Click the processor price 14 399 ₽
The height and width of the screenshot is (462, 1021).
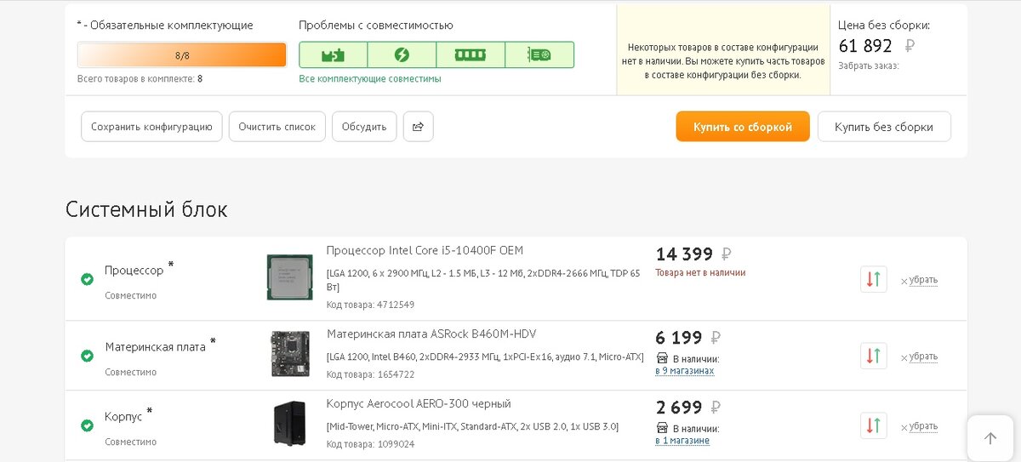(x=693, y=254)
